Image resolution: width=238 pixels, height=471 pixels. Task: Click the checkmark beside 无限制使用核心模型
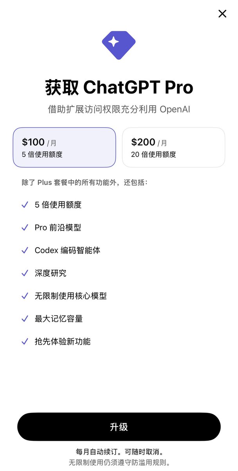tap(25, 296)
